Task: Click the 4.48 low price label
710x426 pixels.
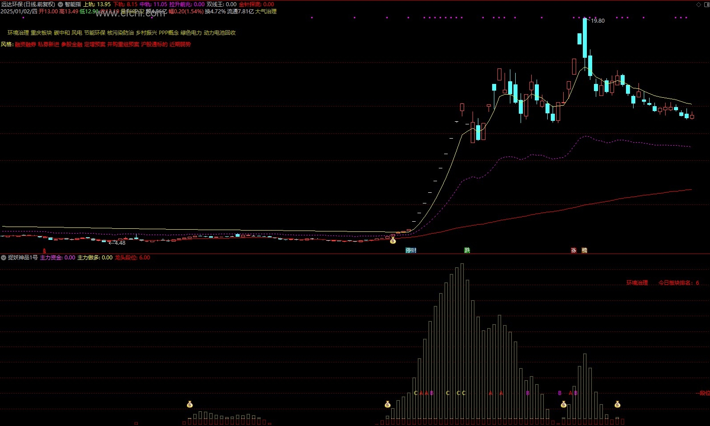Action: point(120,243)
